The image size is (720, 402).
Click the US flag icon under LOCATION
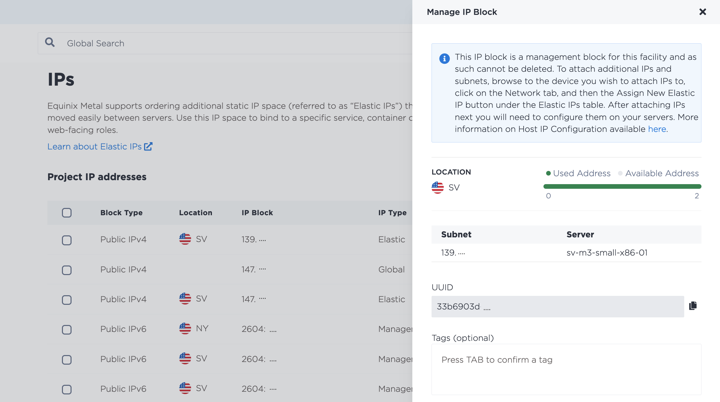coord(437,187)
